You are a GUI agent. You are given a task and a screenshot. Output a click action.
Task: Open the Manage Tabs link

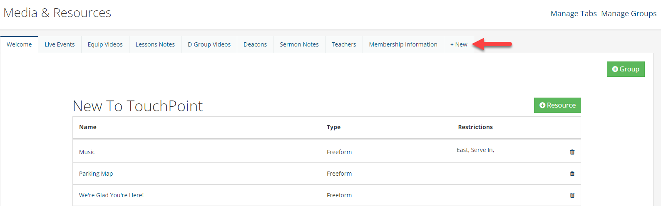(574, 14)
